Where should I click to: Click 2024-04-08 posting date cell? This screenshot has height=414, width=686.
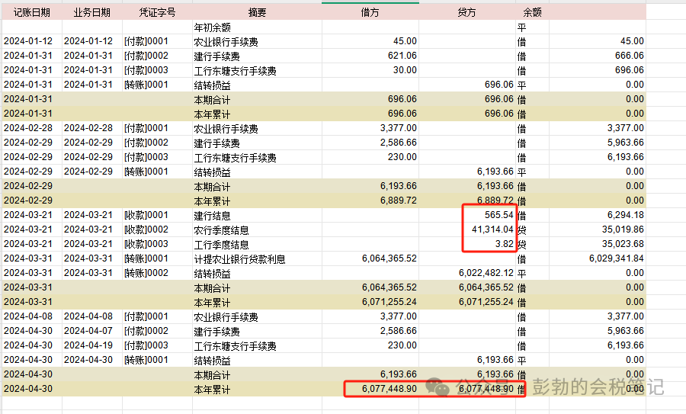[x=32, y=316]
